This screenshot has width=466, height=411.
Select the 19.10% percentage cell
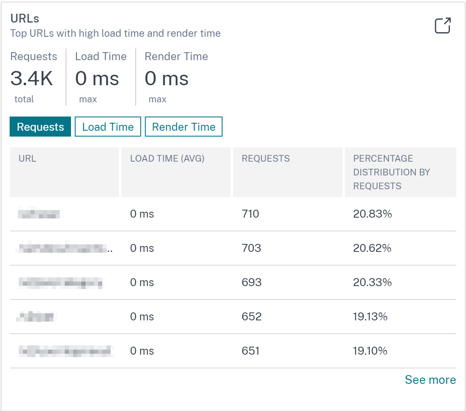(x=370, y=351)
